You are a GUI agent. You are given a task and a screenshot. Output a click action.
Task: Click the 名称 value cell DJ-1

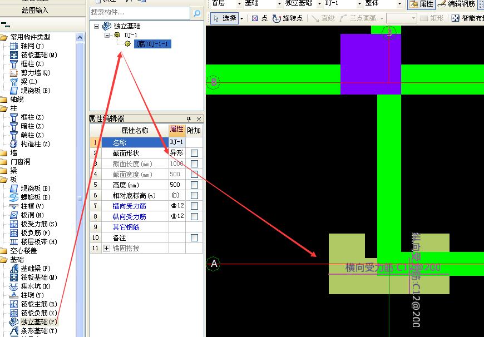click(x=177, y=142)
